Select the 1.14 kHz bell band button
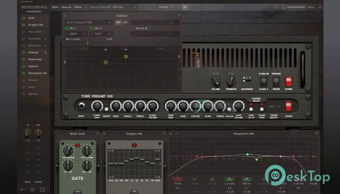The height and width of the screenshot is (194, 340). pos(229,179)
